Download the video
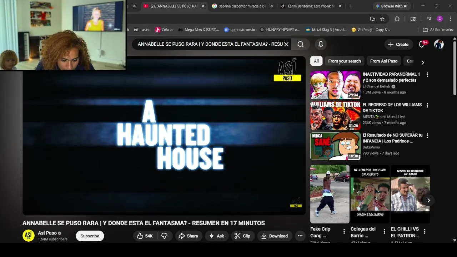The width and height of the screenshot is (457, 257). click(274, 236)
